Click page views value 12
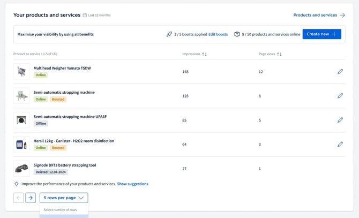The height and width of the screenshot is (218, 359). pyautogui.click(x=260, y=72)
